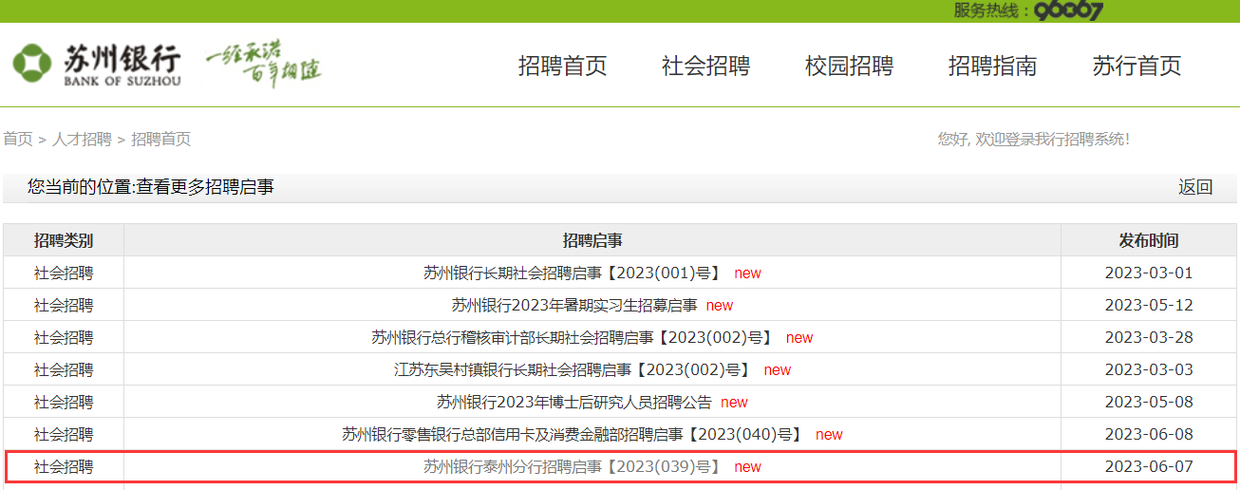The width and height of the screenshot is (1240, 490).
Task: Open the 社会招聘 navigation item
Action: (x=705, y=66)
